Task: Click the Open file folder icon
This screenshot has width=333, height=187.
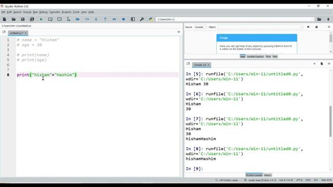Action: coord(14,19)
